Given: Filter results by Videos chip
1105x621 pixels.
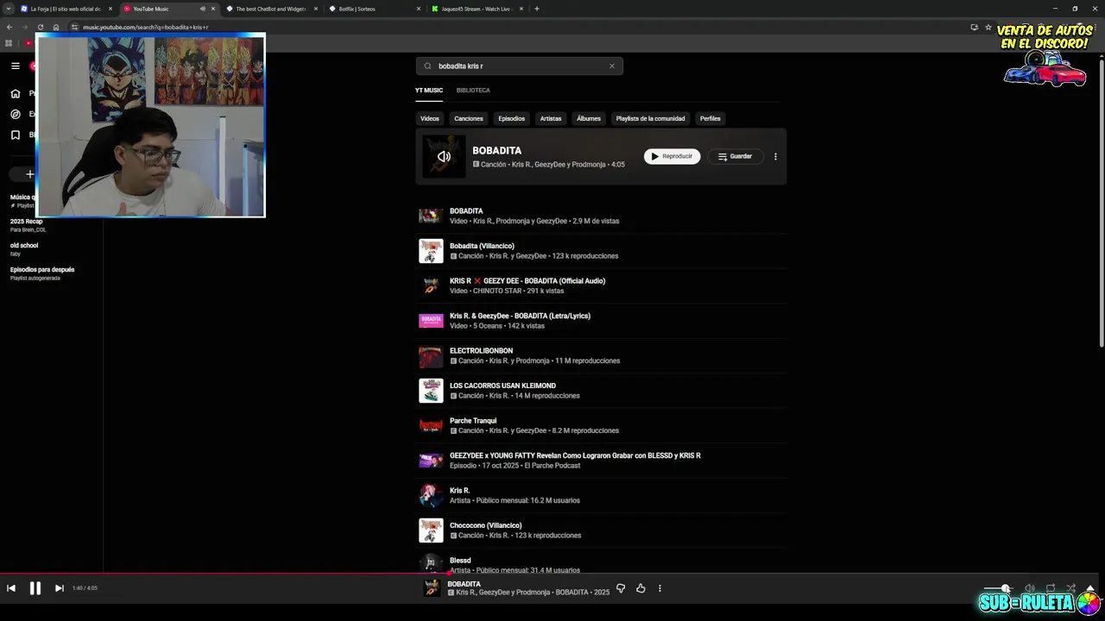Looking at the screenshot, I should 430,118.
